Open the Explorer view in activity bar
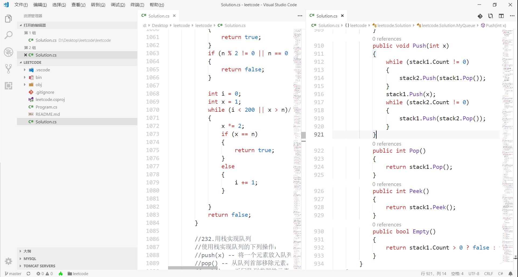518x277 pixels. coord(8,19)
